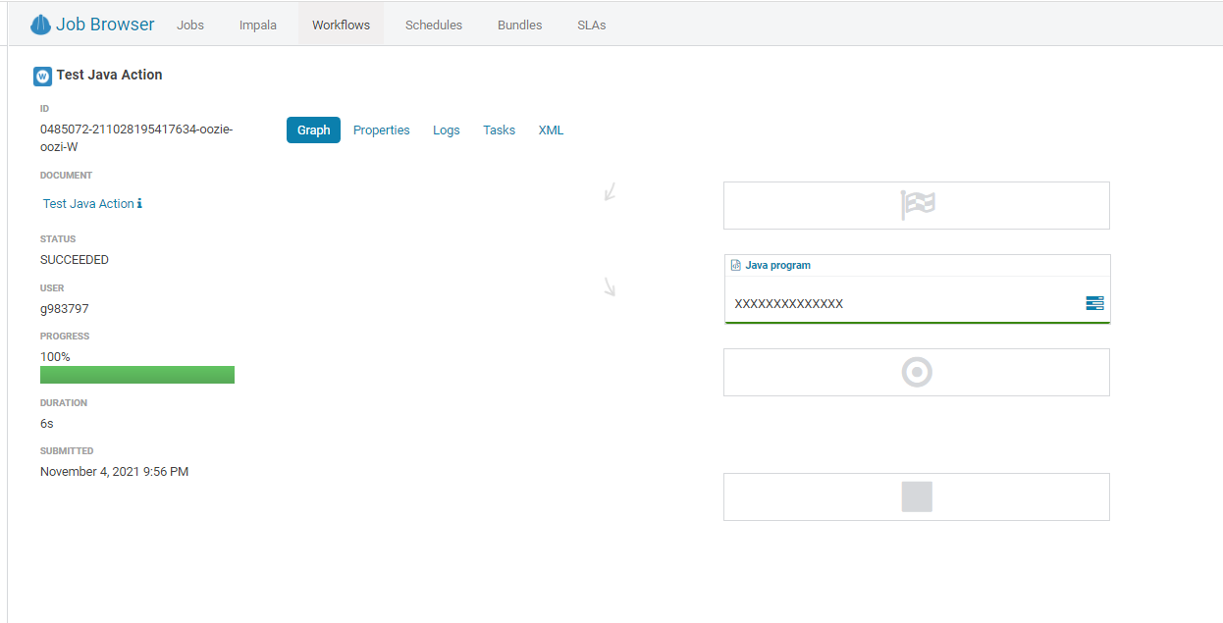Open the Logs tab

(x=446, y=130)
